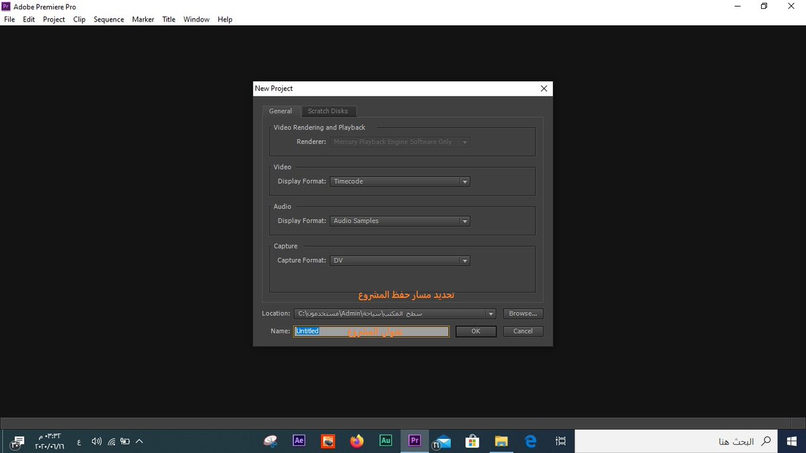Image resolution: width=806 pixels, height=453 pixels.
Task: Click the network Wi-Fi tray icon
Action: click(111, 442)
